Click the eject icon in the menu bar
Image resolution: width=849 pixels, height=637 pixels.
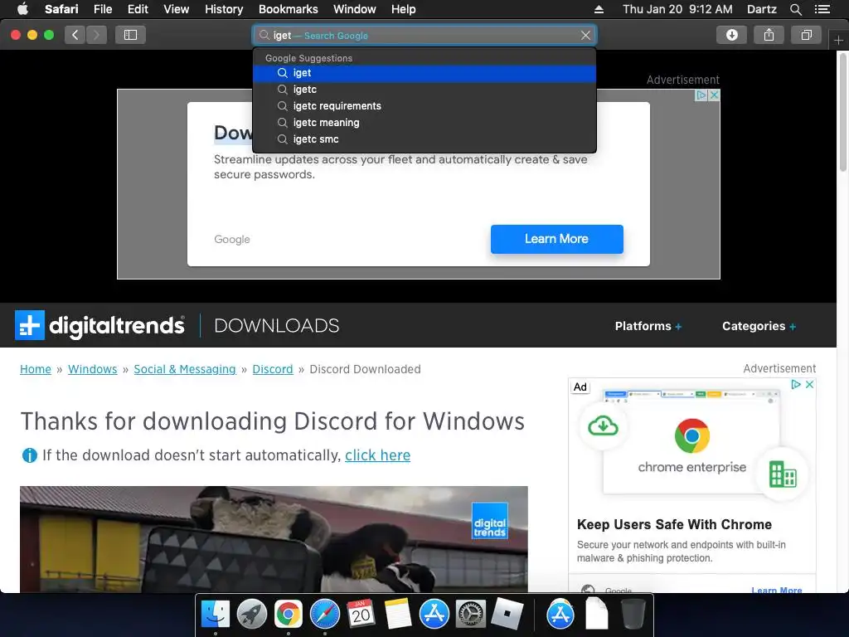(x=599, y=9)
